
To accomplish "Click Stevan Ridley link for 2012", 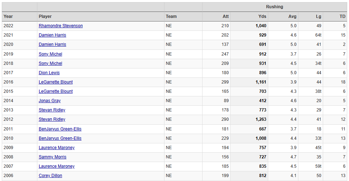I will (52, 119).
